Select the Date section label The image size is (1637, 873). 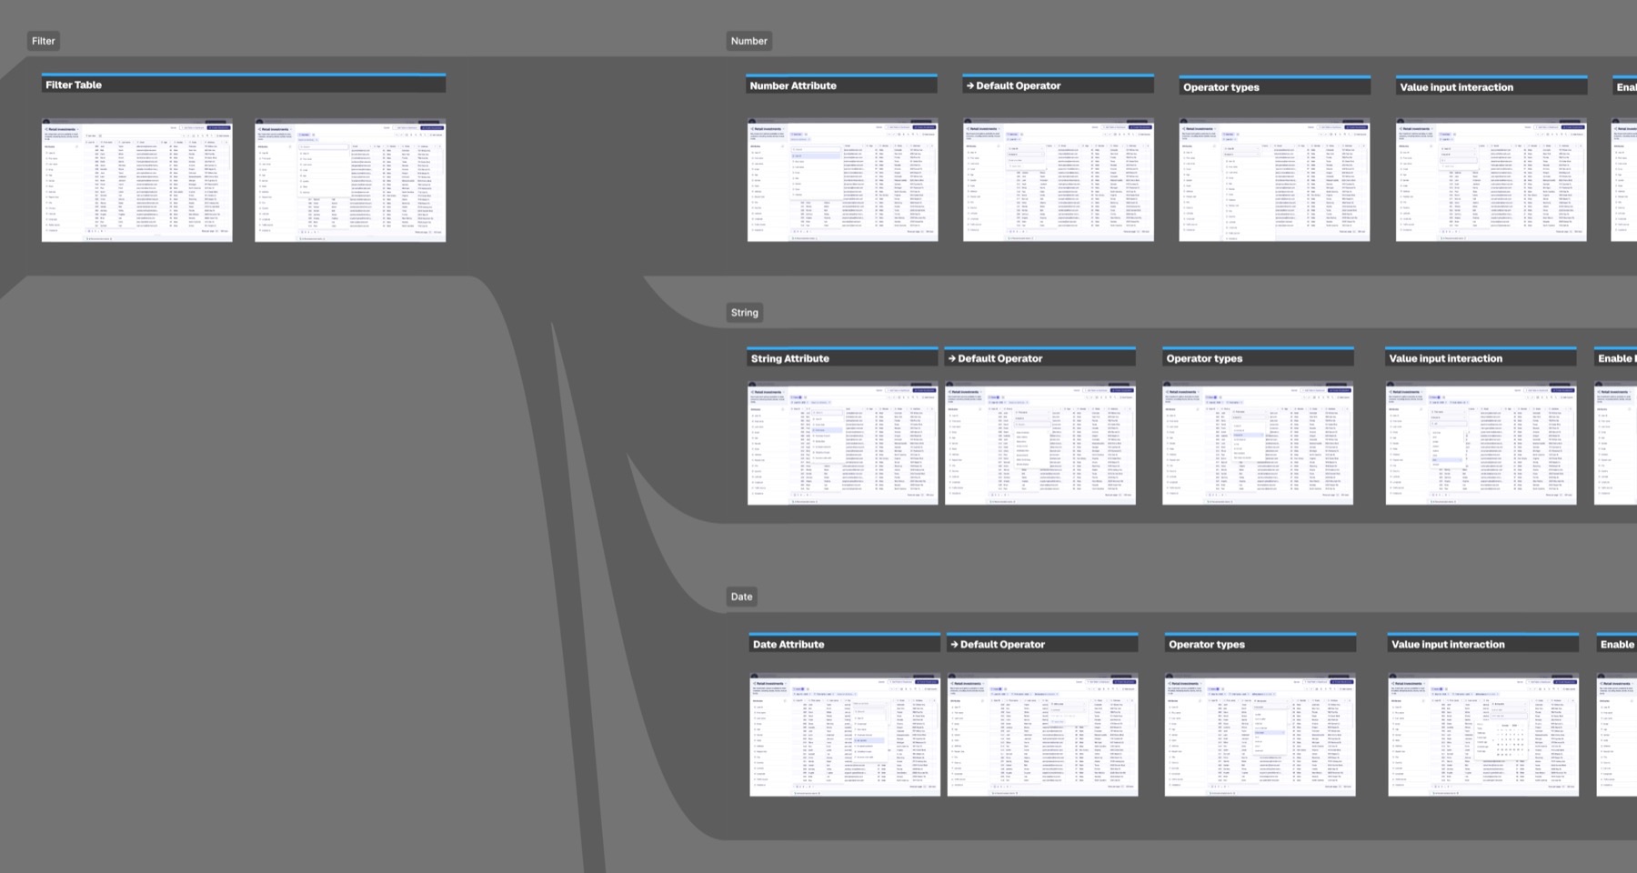click(741, 597)
